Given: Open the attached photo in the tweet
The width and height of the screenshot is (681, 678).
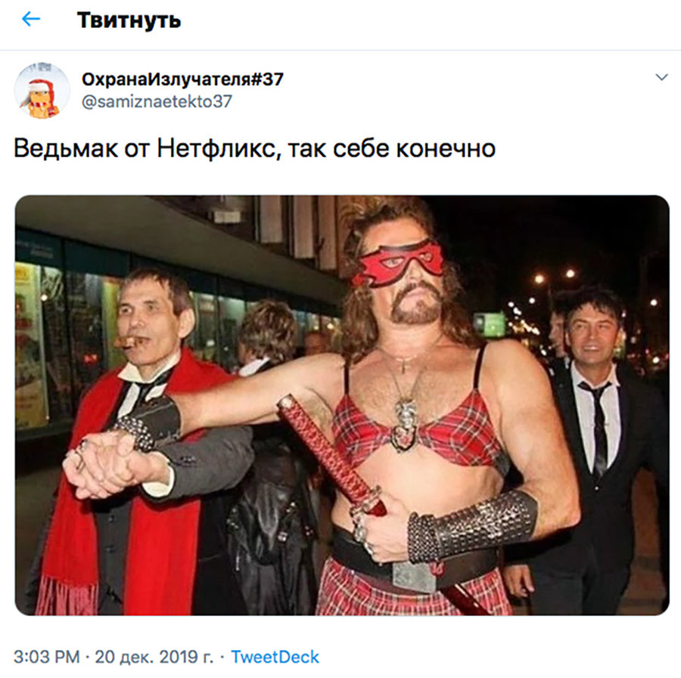Looking at the screenshot, I should click(342, 404).
